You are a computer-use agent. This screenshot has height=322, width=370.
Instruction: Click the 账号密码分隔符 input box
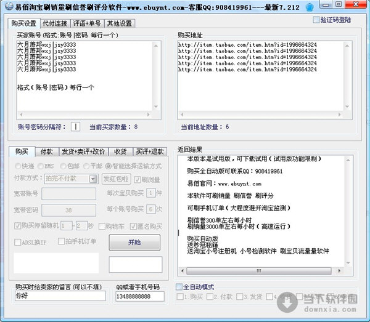click(75, 127)
